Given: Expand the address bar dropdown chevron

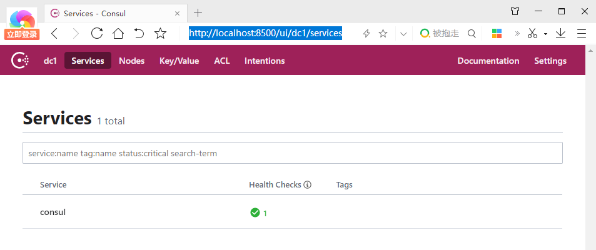Looking at the screenshot, I should click(x=403, y=34).
